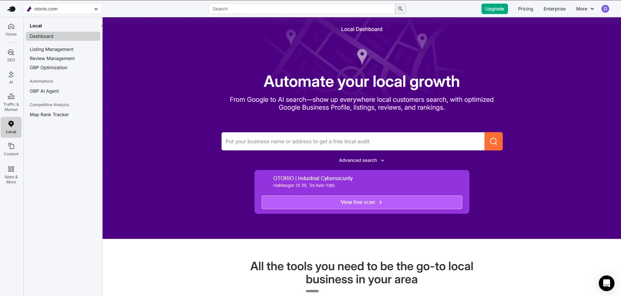Click the Semrush logo icon
This screenshot has height=296, width=621.
tap(11, 9)
